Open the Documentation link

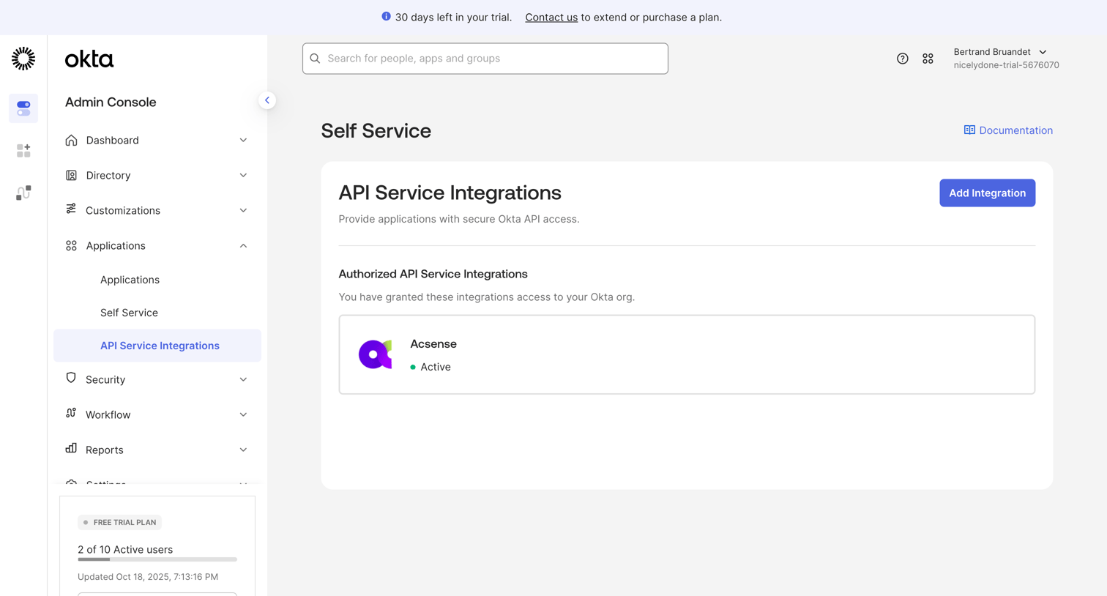1015,130
